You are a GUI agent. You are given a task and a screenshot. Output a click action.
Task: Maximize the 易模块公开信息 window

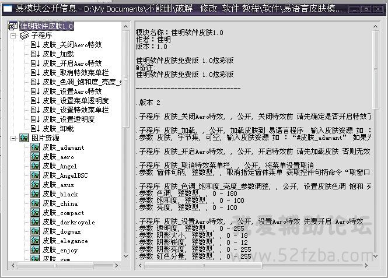coord(366,9)
